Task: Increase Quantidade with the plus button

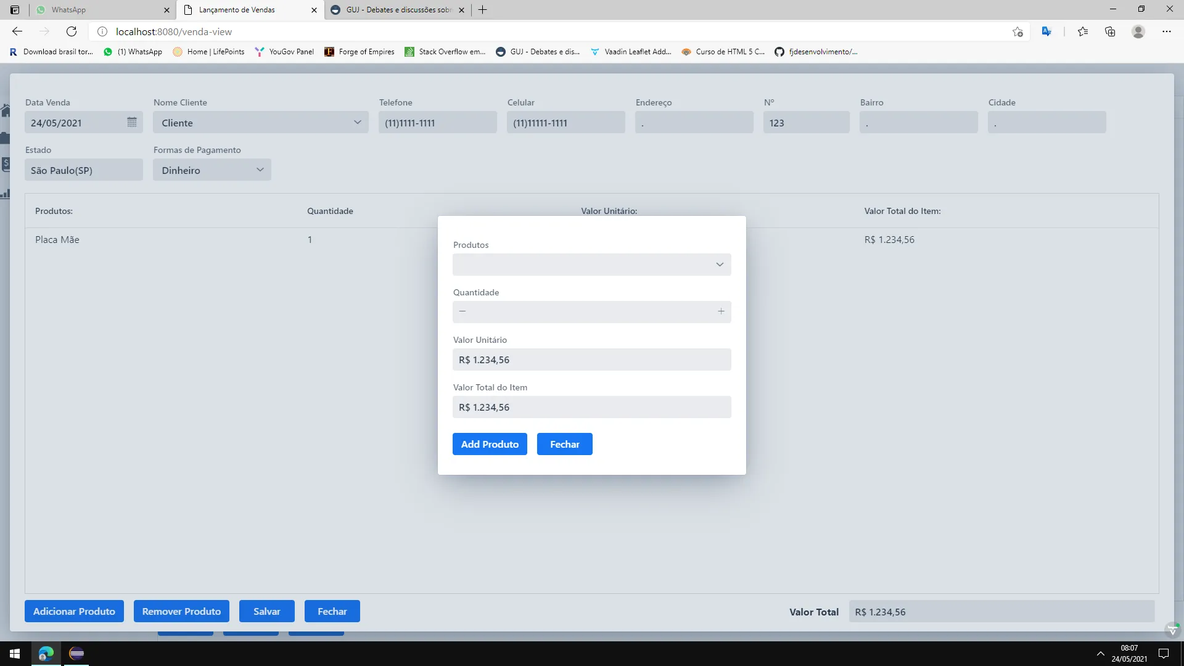Action: click(721, 311)
